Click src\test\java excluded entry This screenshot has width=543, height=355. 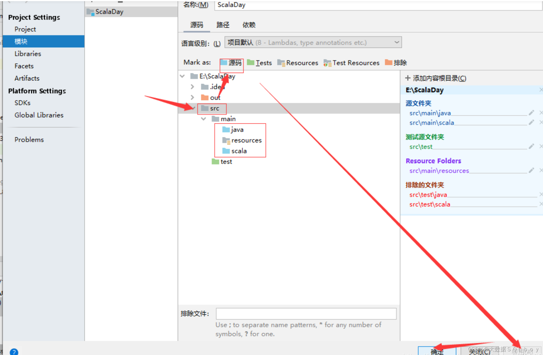pyautogui.click(x=428, y=195)
